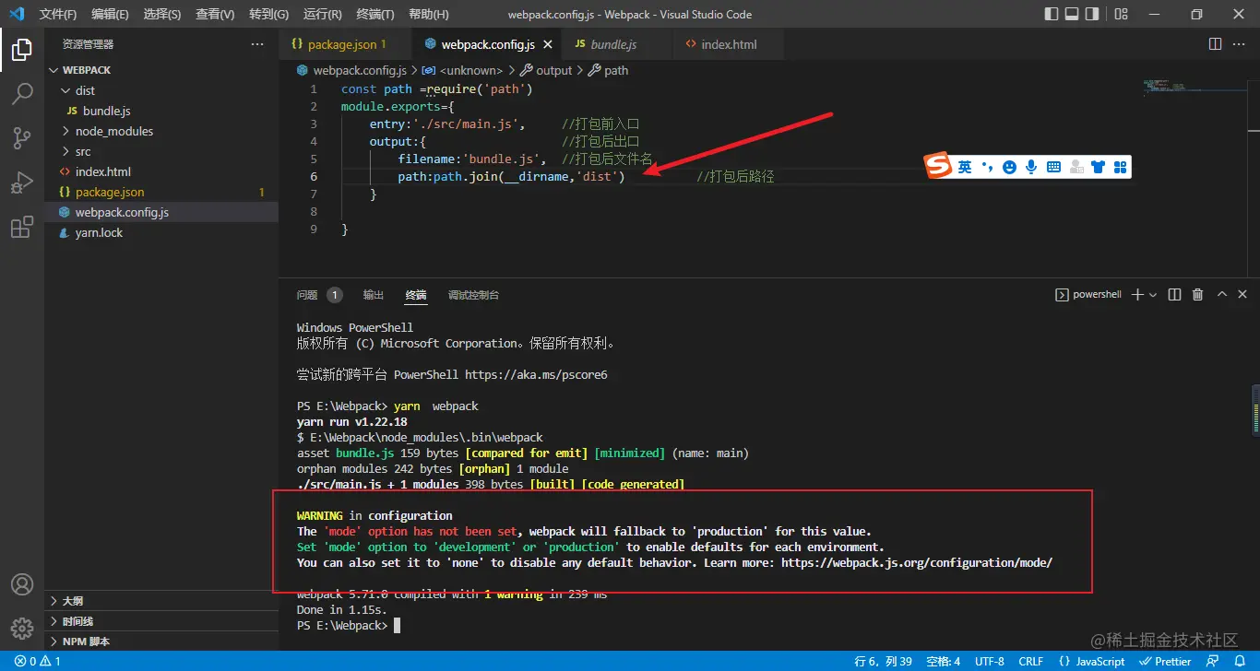
Task: Expand the 大纲 outline section
Action: 161,601
